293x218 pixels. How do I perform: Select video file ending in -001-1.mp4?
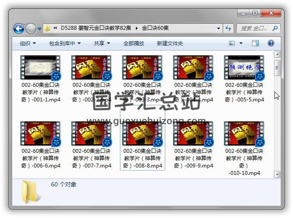pos(41,79)
